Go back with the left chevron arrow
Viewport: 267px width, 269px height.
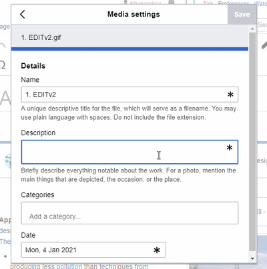[x=23, y=15]
